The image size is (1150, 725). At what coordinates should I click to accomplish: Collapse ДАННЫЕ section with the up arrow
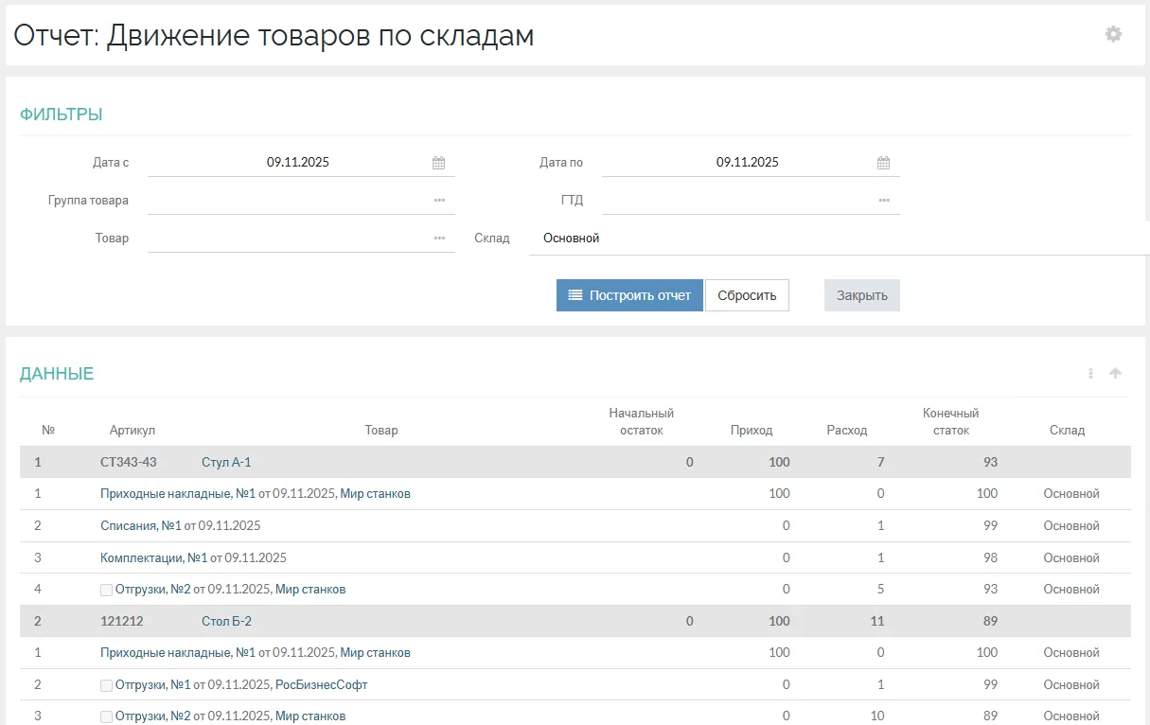tap(1115, 374)
